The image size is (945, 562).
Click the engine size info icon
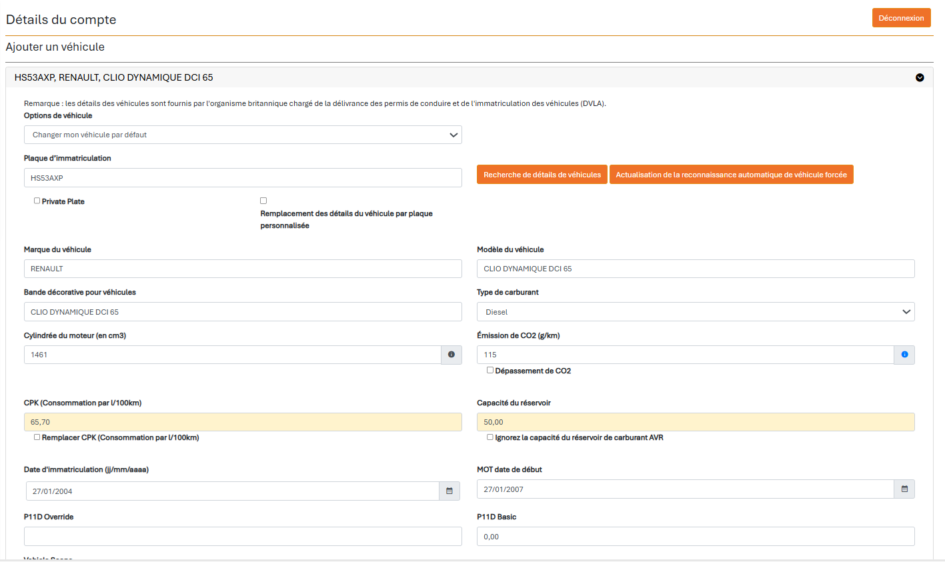451,355
